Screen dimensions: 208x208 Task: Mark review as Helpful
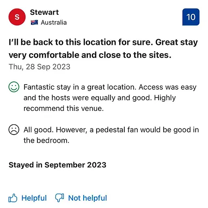click(x=28, y=198)
